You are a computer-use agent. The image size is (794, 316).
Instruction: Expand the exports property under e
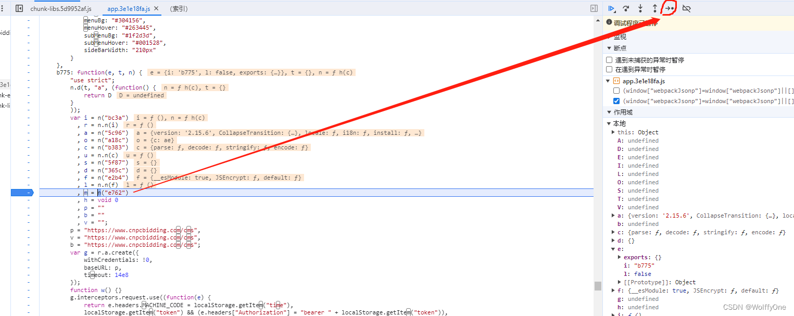(x=620, y=257)
